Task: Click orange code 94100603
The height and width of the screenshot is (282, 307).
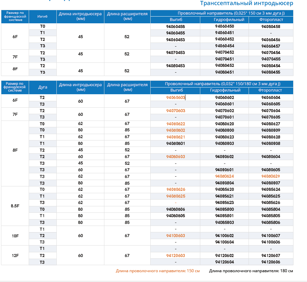Action: [175, 236]
